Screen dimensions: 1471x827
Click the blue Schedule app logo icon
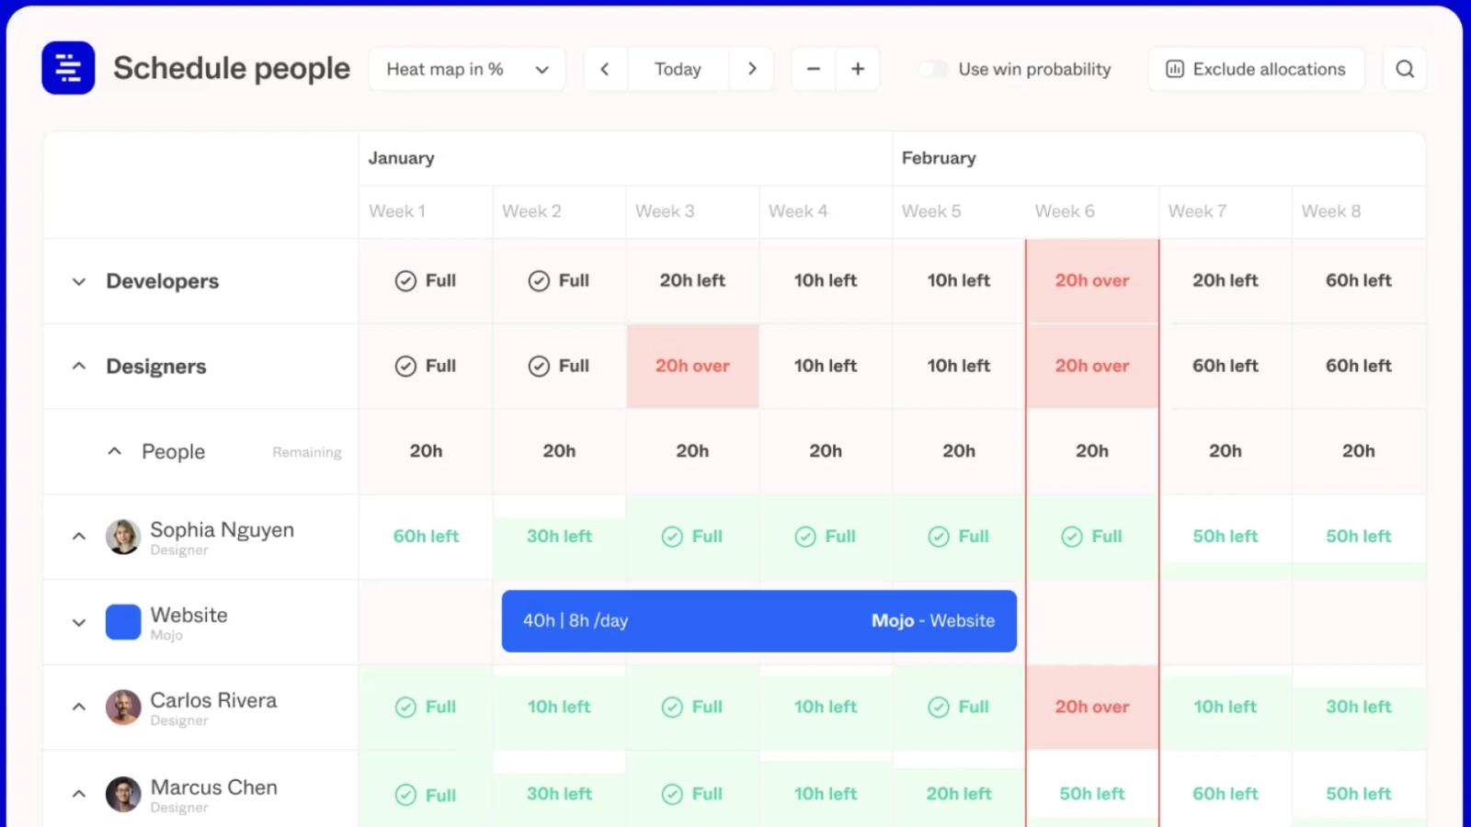tap(68, 68)
